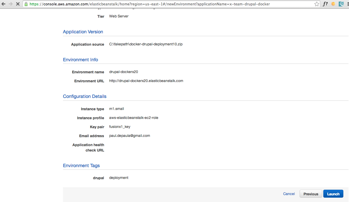Click the Environment name label

point(88,72)
